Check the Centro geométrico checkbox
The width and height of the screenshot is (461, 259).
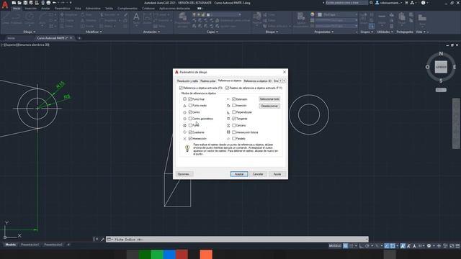click(x=190, y=119)
